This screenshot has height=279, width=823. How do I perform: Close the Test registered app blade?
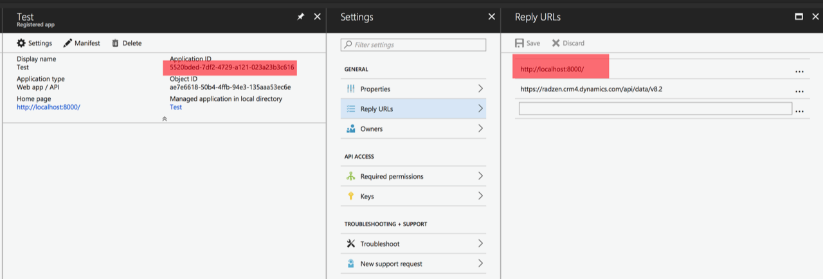(x=317, y=17)
